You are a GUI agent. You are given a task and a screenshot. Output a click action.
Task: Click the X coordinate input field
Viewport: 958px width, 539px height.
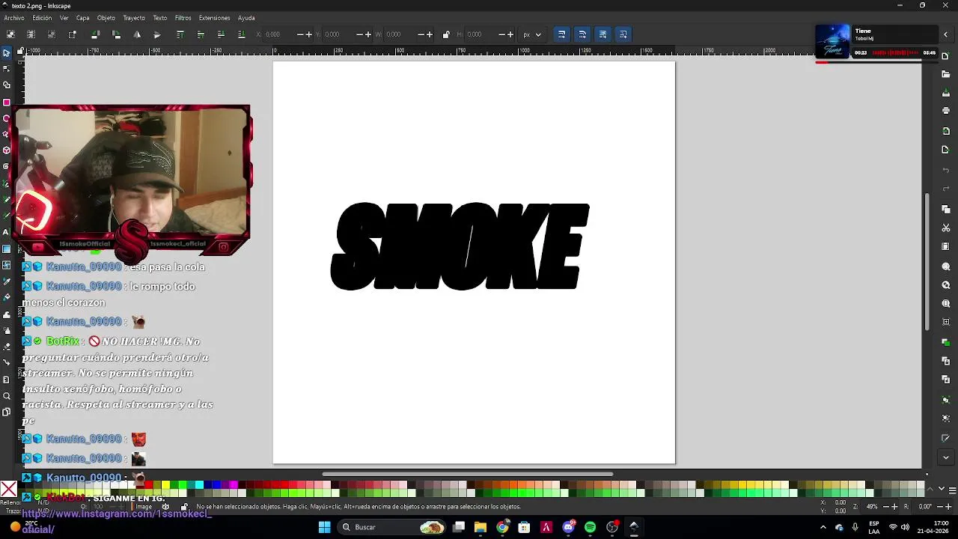(280, 34)
